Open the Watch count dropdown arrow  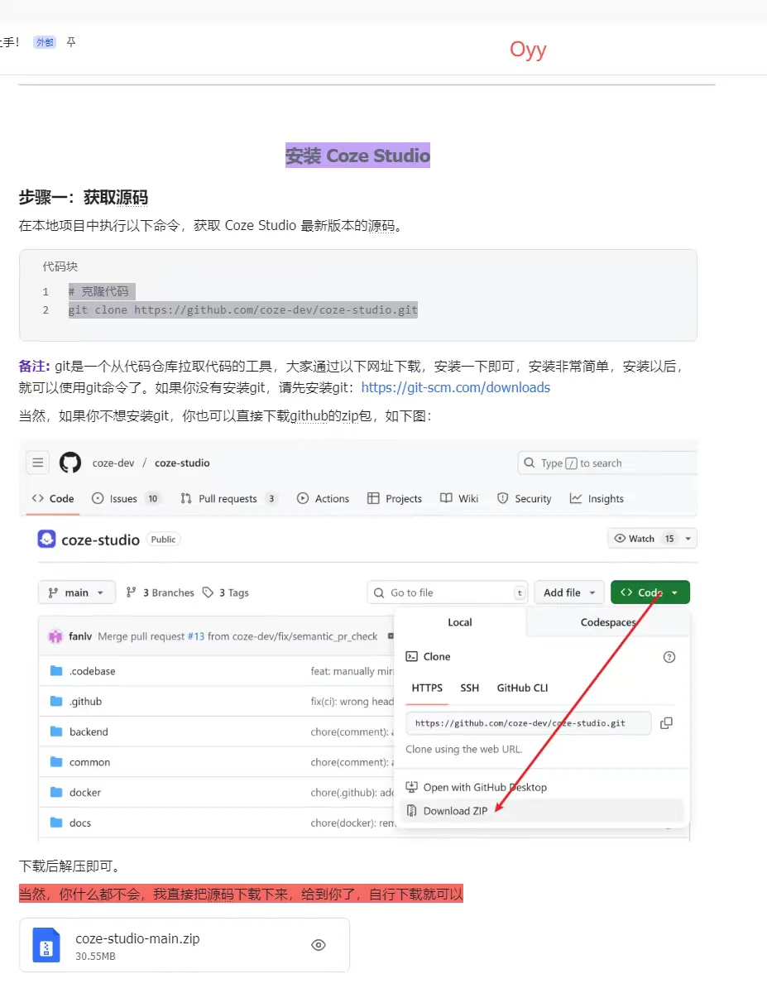[x=687, y=538]
